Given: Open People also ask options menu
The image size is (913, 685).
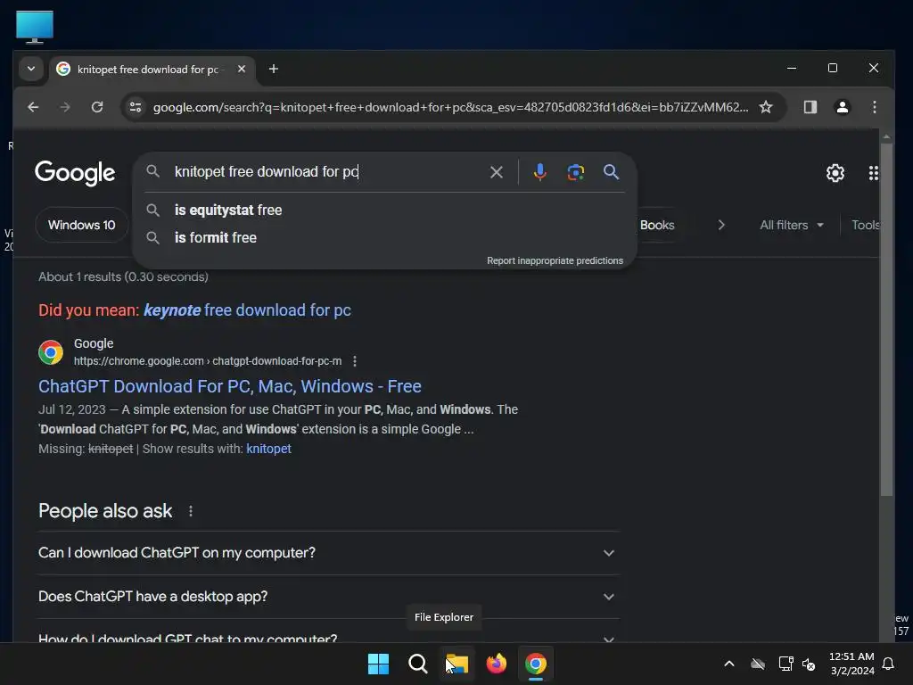Looking at the screenshot, I should pyautogui.click(x=191, y=511).
